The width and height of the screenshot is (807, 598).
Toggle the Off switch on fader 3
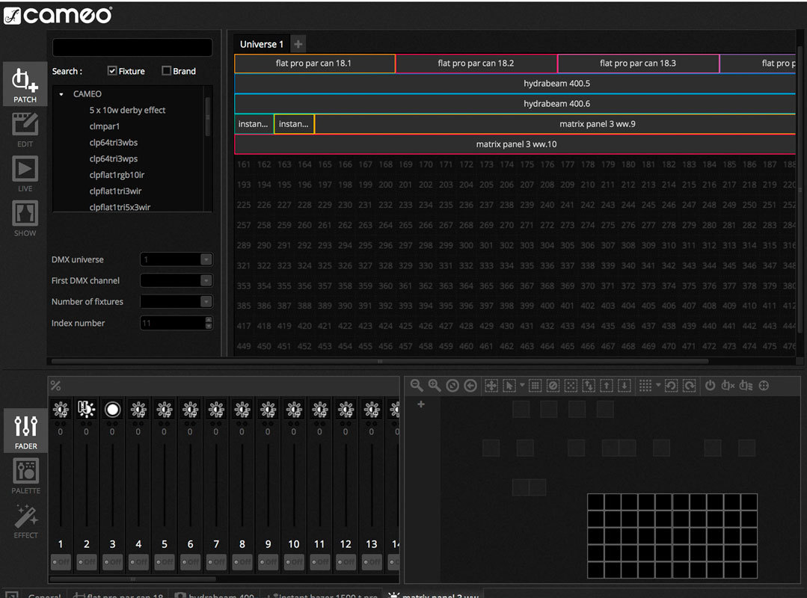(112, 561)
